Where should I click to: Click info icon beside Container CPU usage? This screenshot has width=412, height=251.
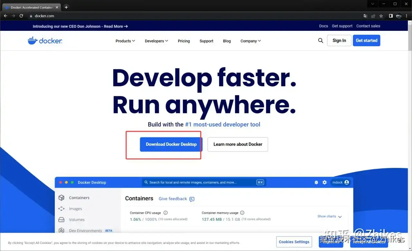coord(165,213)
